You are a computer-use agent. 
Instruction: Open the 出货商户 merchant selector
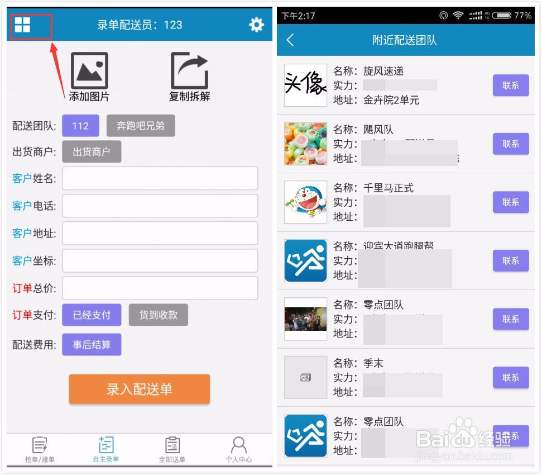click(92, 151)
